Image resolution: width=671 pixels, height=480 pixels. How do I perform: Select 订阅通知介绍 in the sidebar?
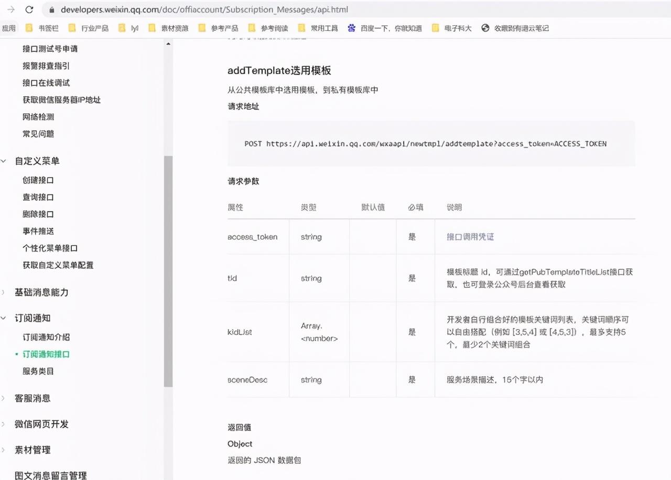pos(46,337)
